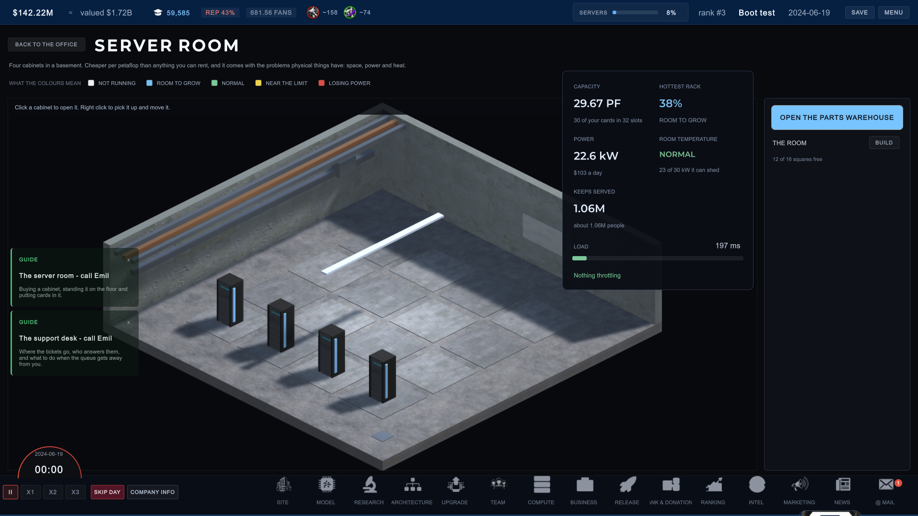Open the Research microscope icon
Image resolution: width=918 pixels, height=516 pixels.
pos(369,485)
